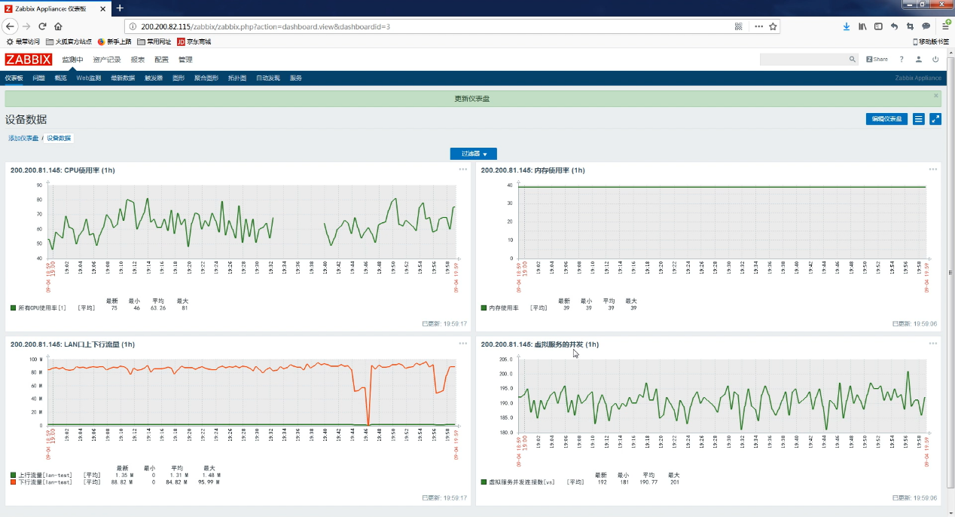Switch to the 问题 submenu tab
This screenshot has height=517, width=955.
(x=38, y=78)
